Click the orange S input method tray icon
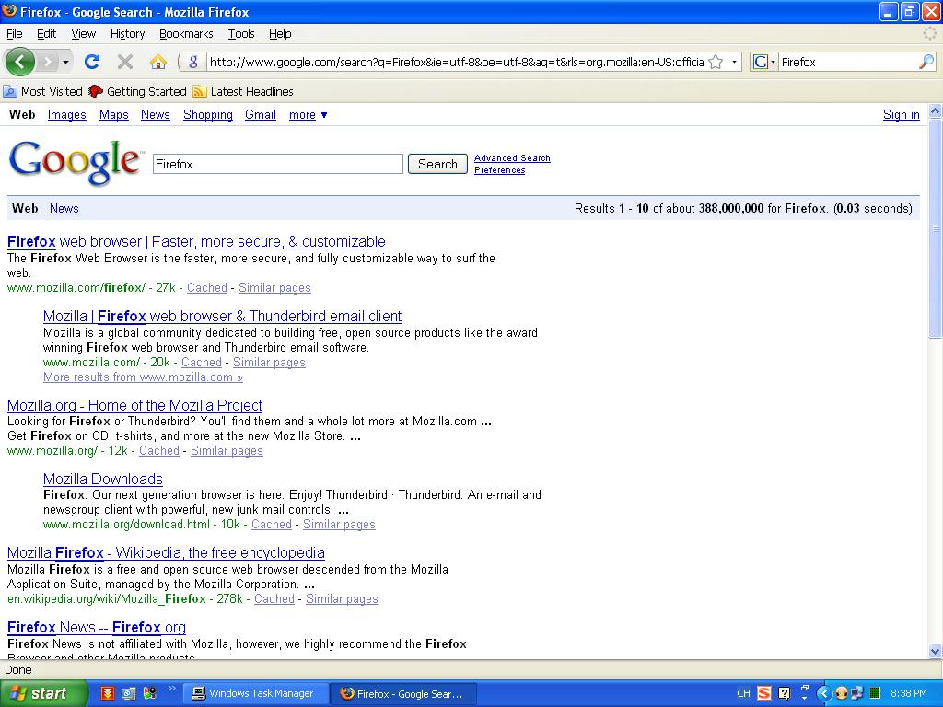 point(763,693)
